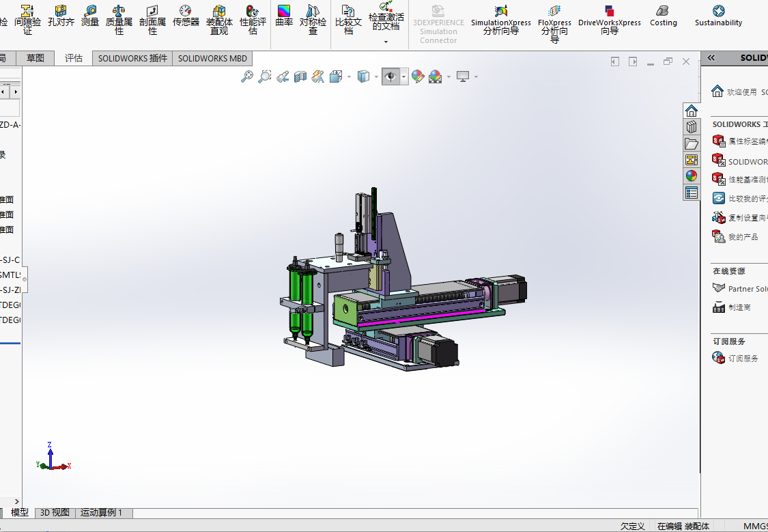
Task: Click viewport left split arrow button
Action: tap(615, 61)
